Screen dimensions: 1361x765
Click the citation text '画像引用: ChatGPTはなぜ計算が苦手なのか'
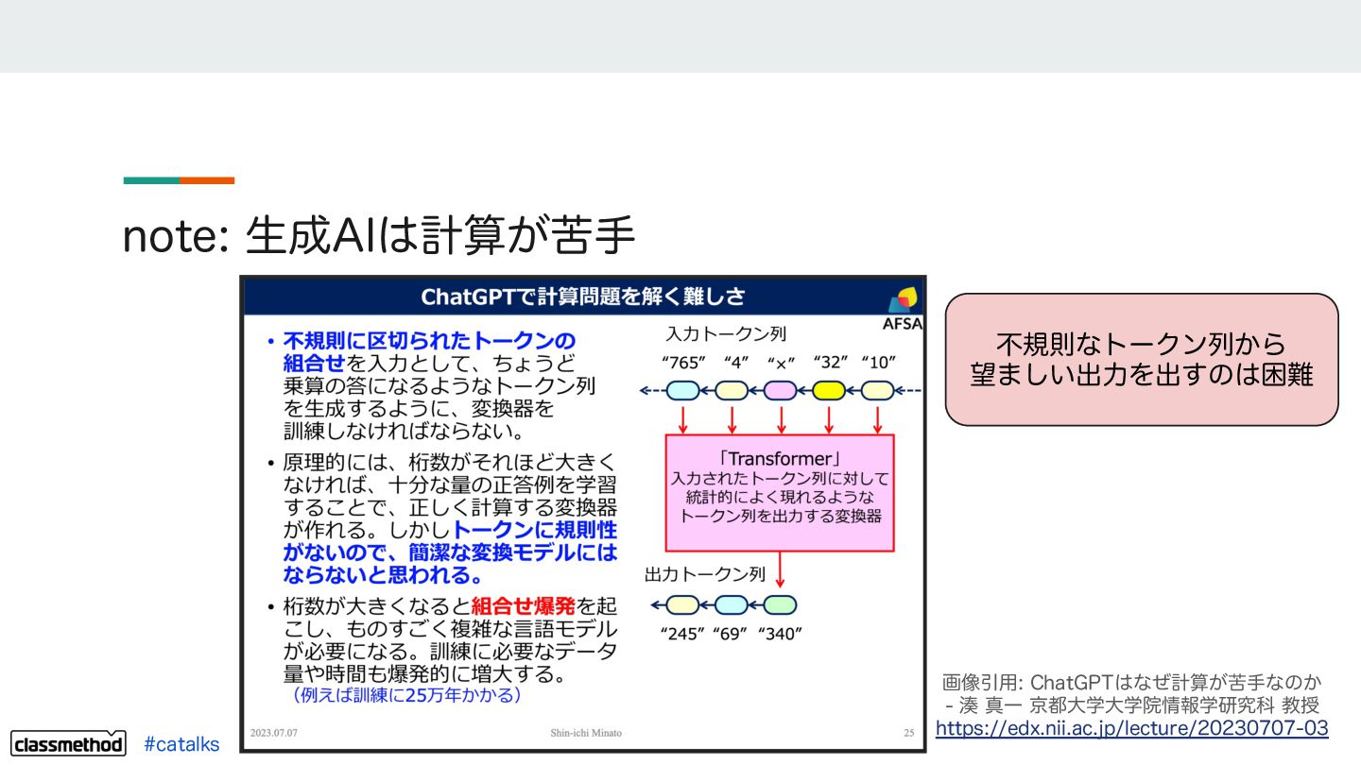click(1131, 681)
